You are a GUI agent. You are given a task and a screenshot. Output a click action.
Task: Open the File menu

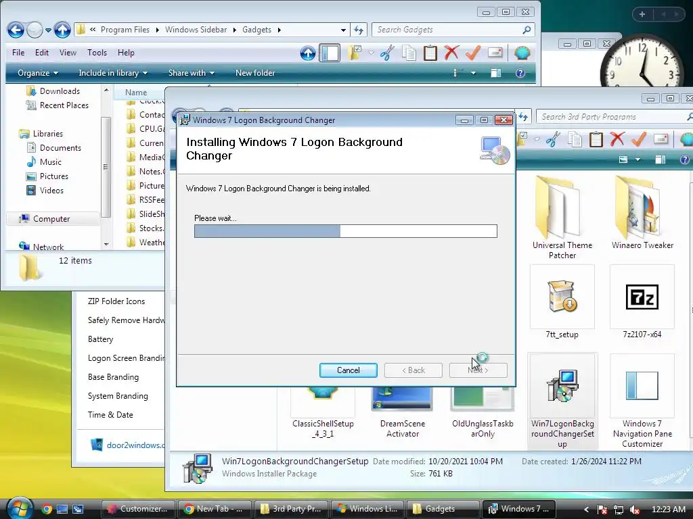point(18,53)
